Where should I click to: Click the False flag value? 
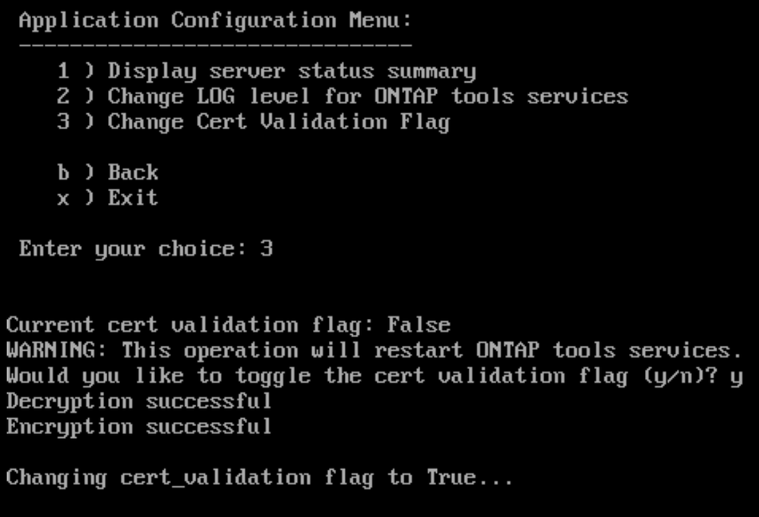419,325
